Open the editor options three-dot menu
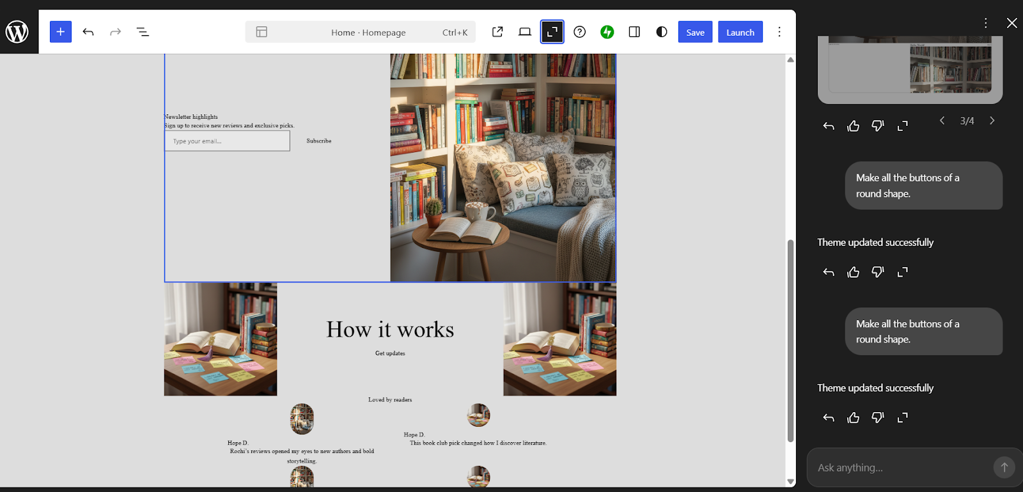Image resolution: width=1023 pixels, height=492 pixels. click(x=779, y=32)
